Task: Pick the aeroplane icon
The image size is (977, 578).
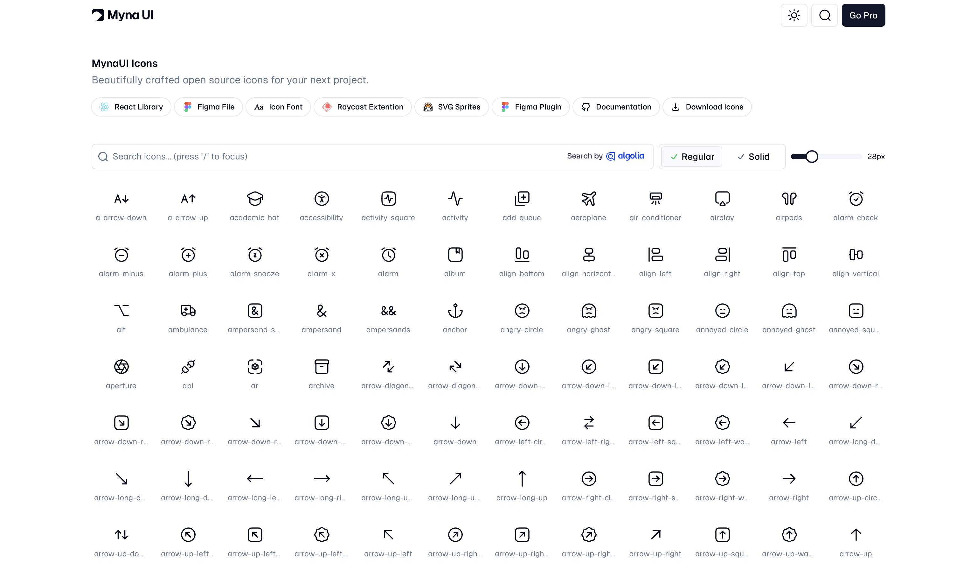Action: pos(589,199)
